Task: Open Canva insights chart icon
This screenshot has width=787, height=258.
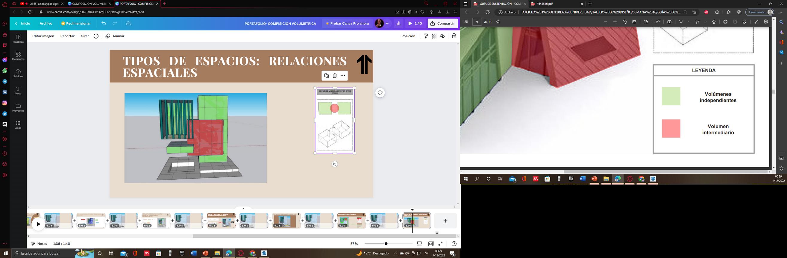Action: tap(398, 24)
